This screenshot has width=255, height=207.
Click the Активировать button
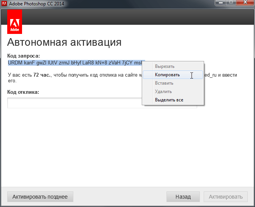pyautogui.click(x=226, y=197)
